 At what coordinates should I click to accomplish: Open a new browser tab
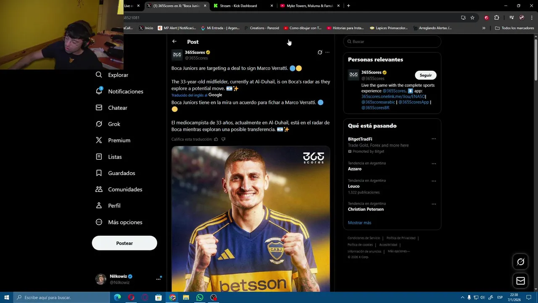[348, 6]
